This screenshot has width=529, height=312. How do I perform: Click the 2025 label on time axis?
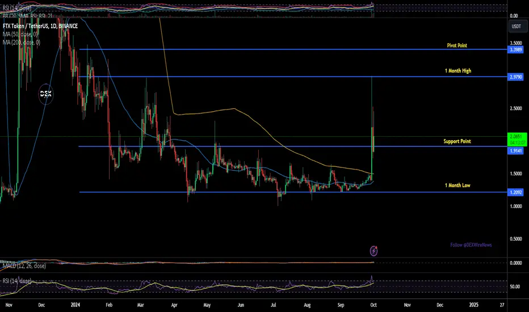tap(474, 305)
